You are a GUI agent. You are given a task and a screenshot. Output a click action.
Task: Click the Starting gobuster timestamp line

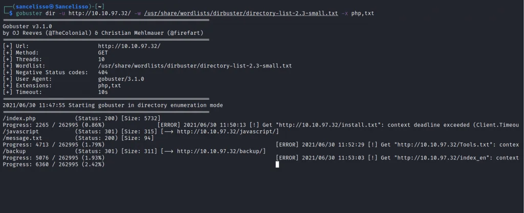coord(113,105)
